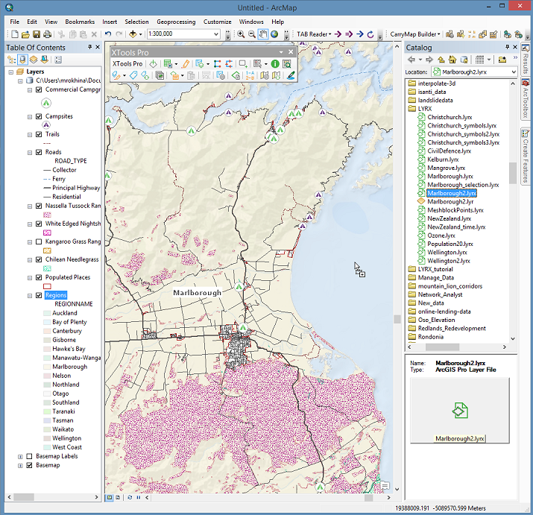Switch TOC to List By Selection
The width and height of the screenshot is (533, 515).
pyautogui.click(x=44, y=60)
